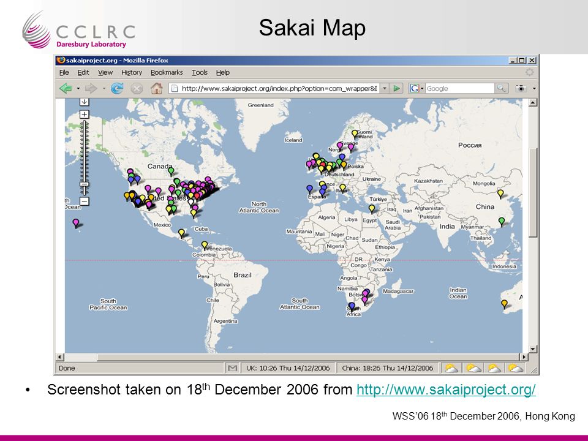Click the last weather icon in status bar
Viewport: 588px width, 441px height.
coord(516,368)
